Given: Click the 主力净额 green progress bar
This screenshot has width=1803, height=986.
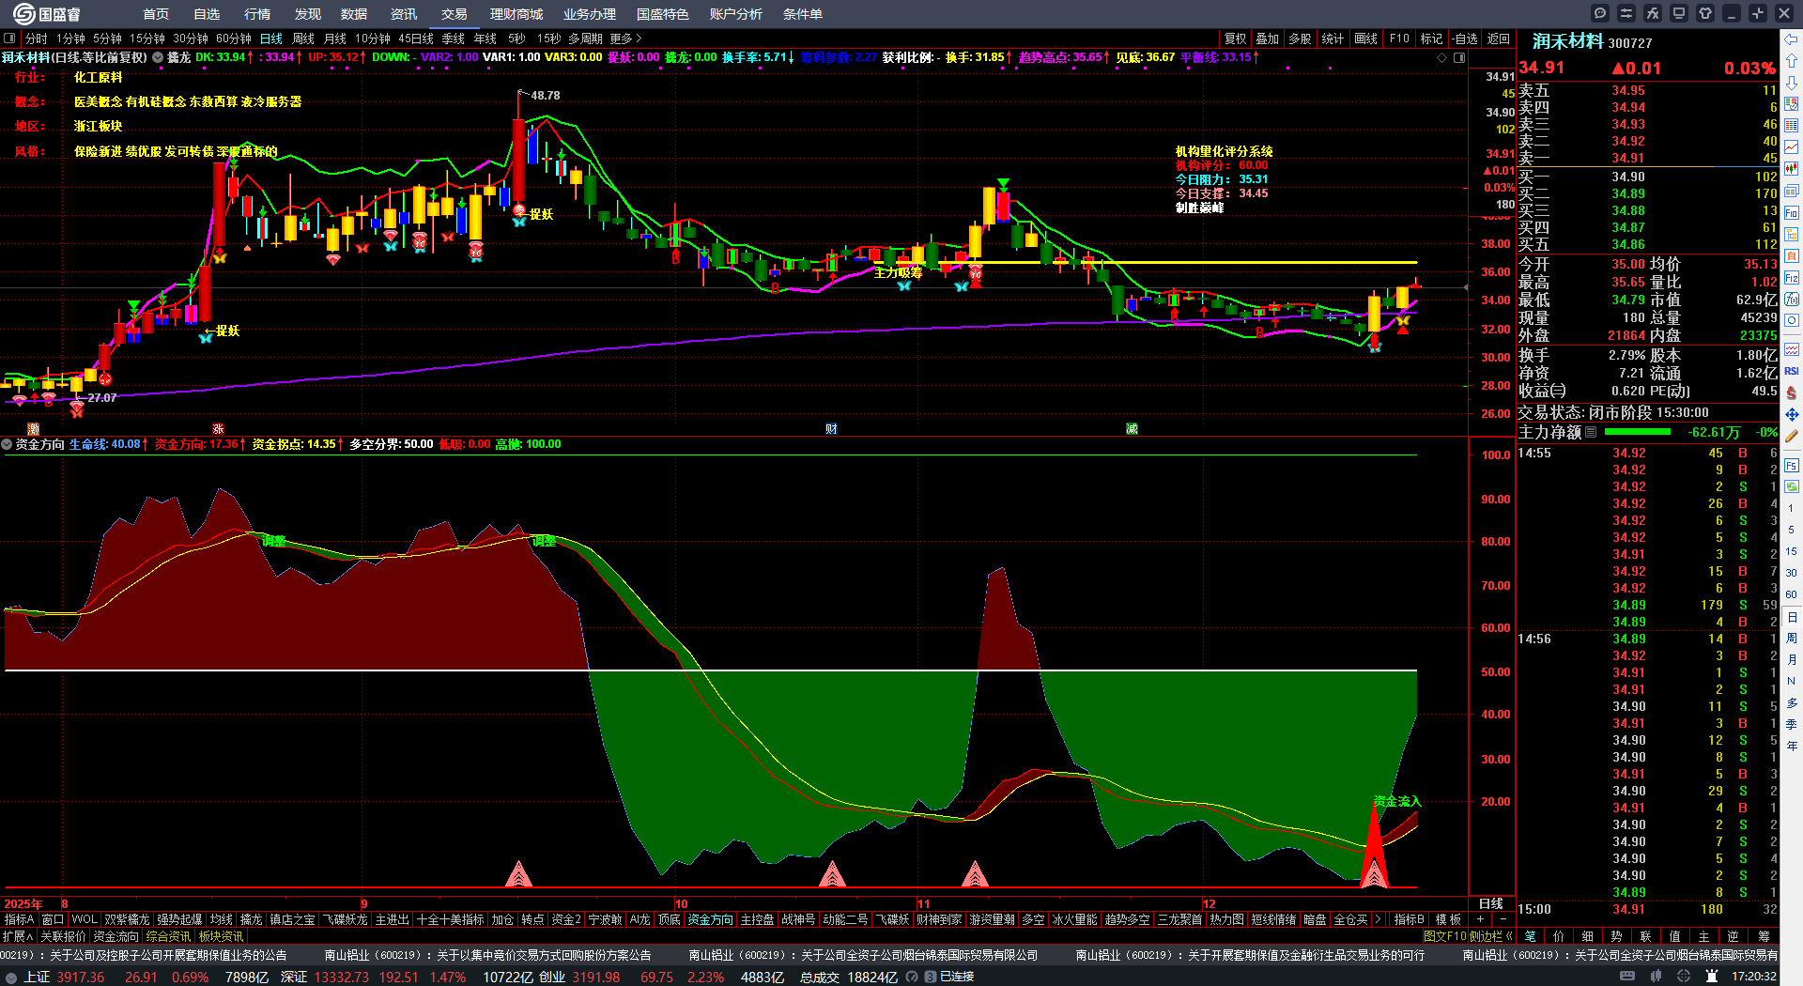Looking at the screenshot, I should click(x=1638, y=432).
